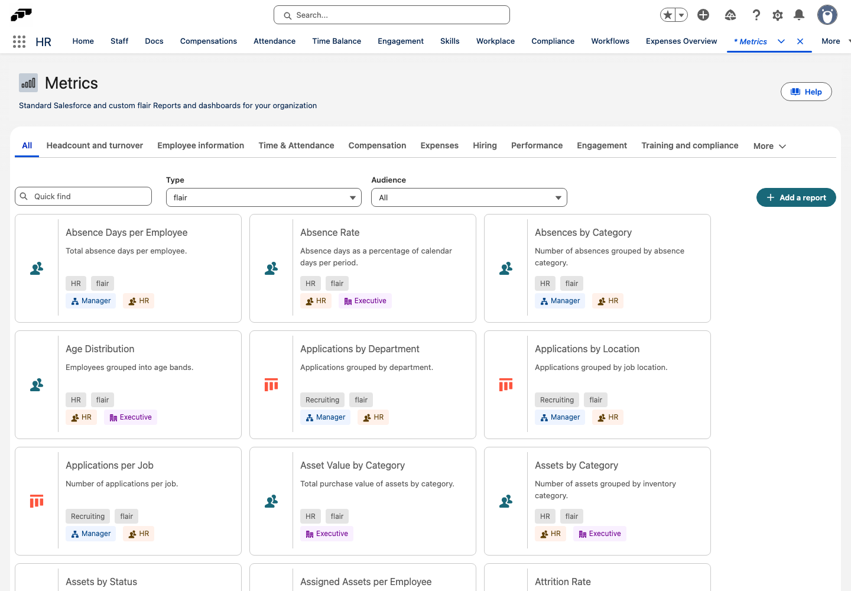The image size is (851, 591).
Task: Click Recruiting tag on Applications by Location
Action: (x=557, y=400)
